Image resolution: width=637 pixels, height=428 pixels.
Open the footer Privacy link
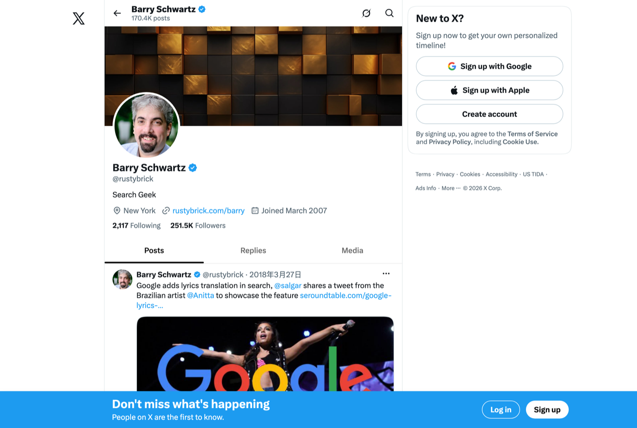point(445,174)
